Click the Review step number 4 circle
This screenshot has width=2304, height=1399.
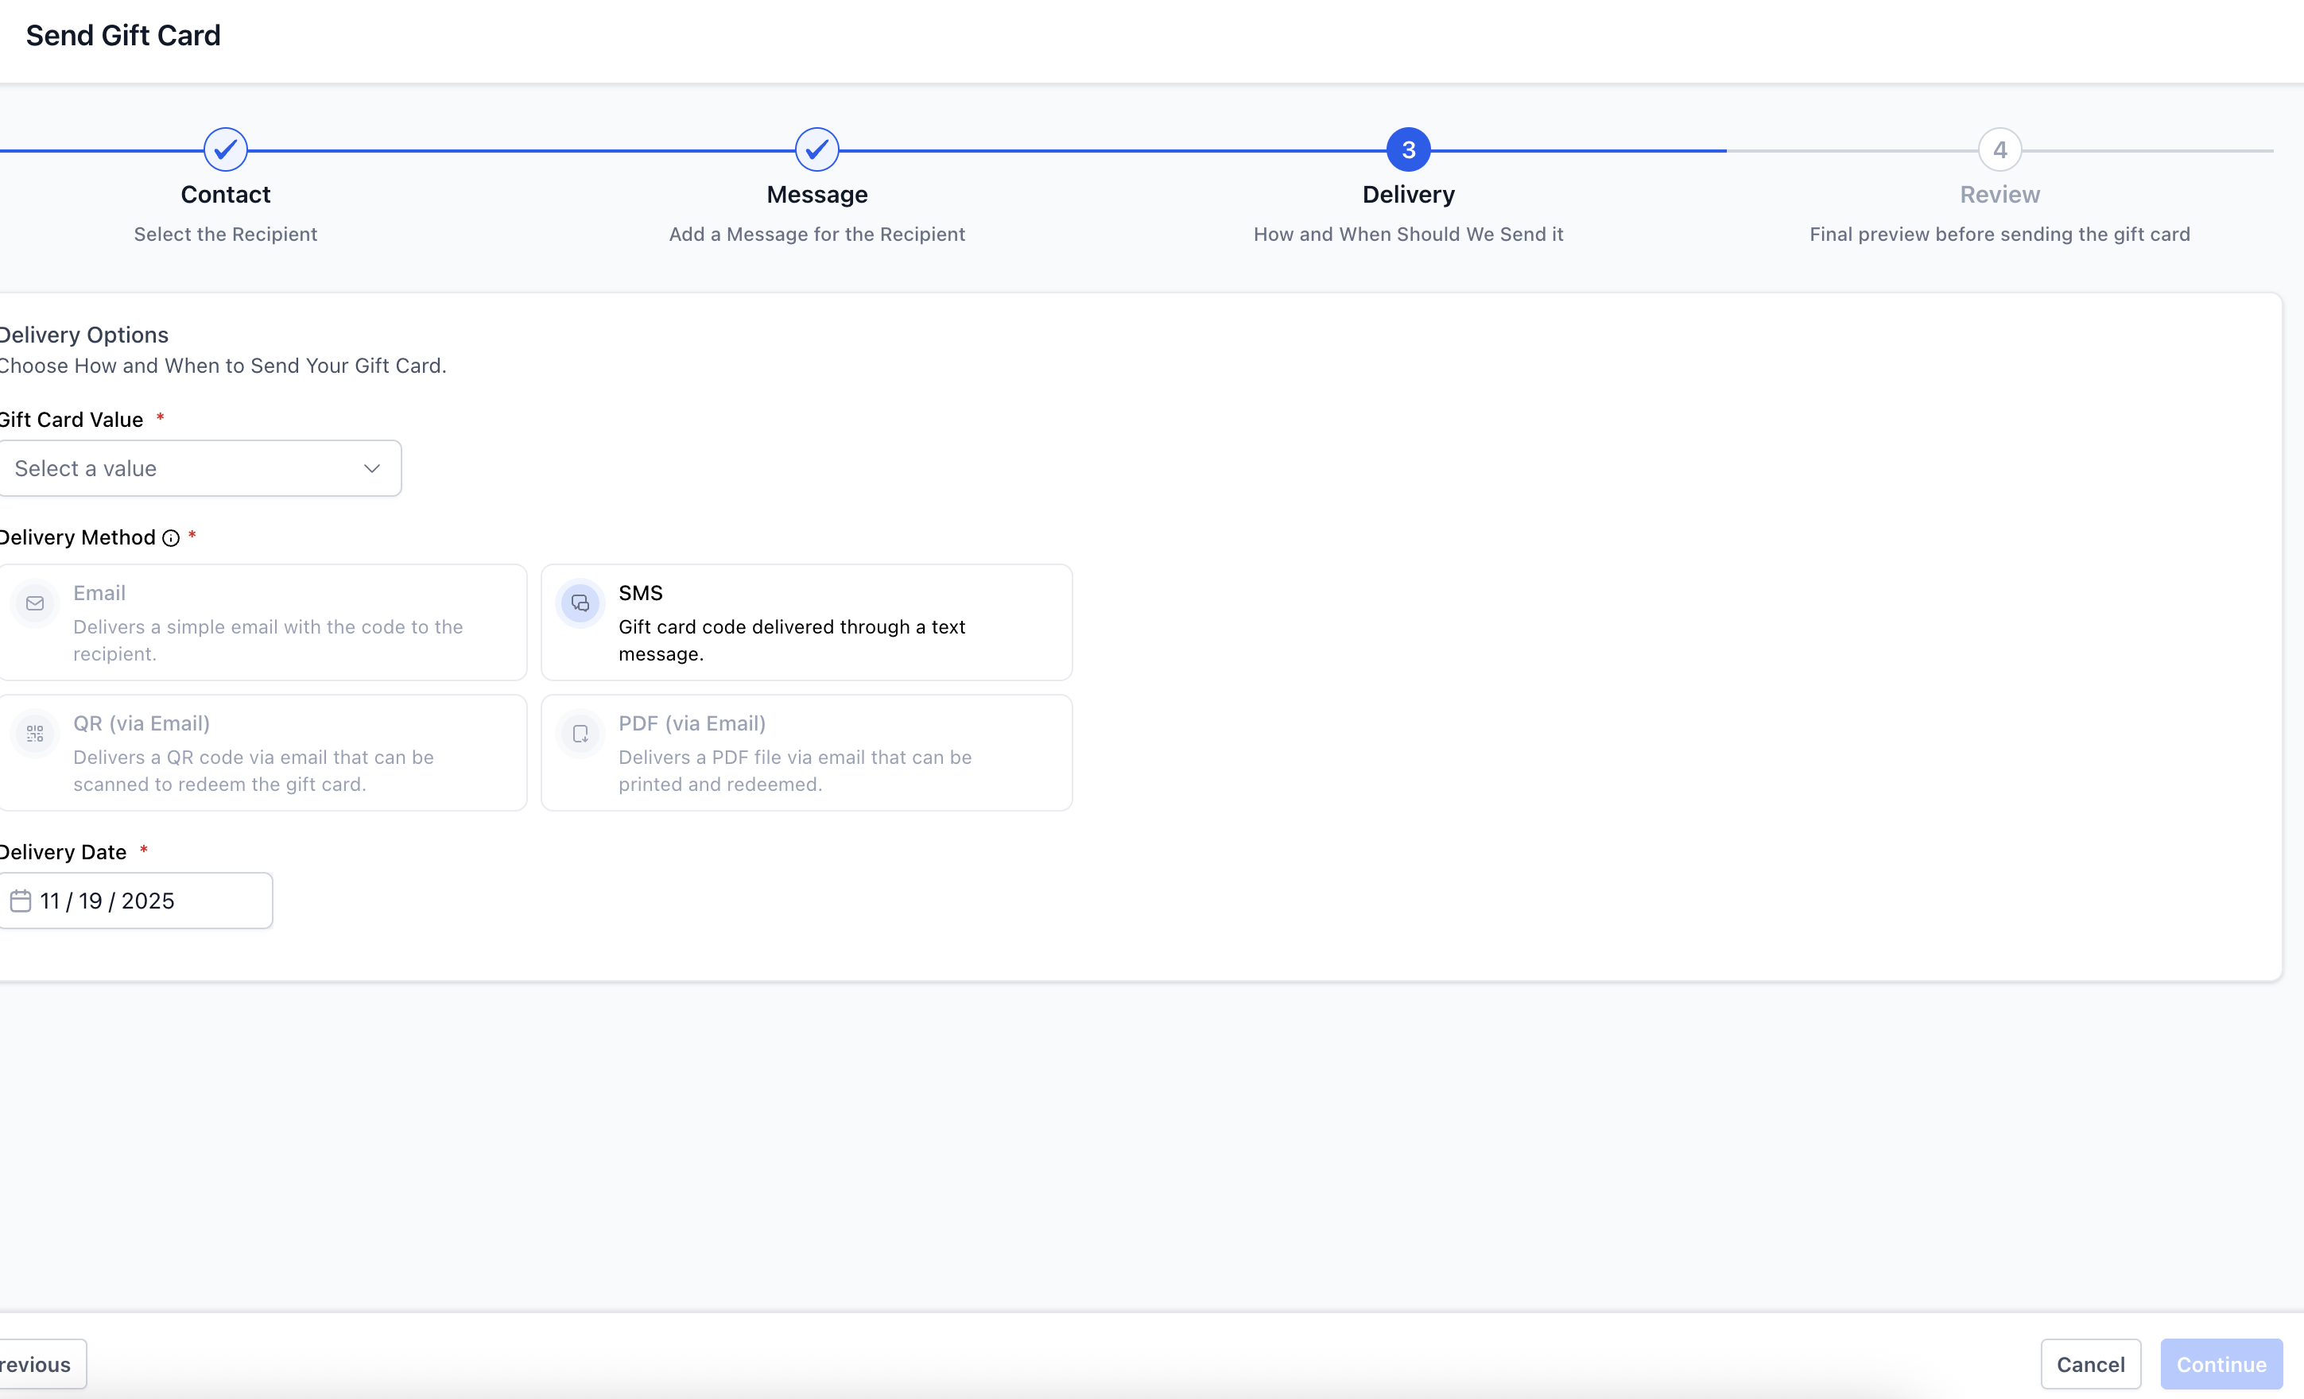coord(2000,149)
